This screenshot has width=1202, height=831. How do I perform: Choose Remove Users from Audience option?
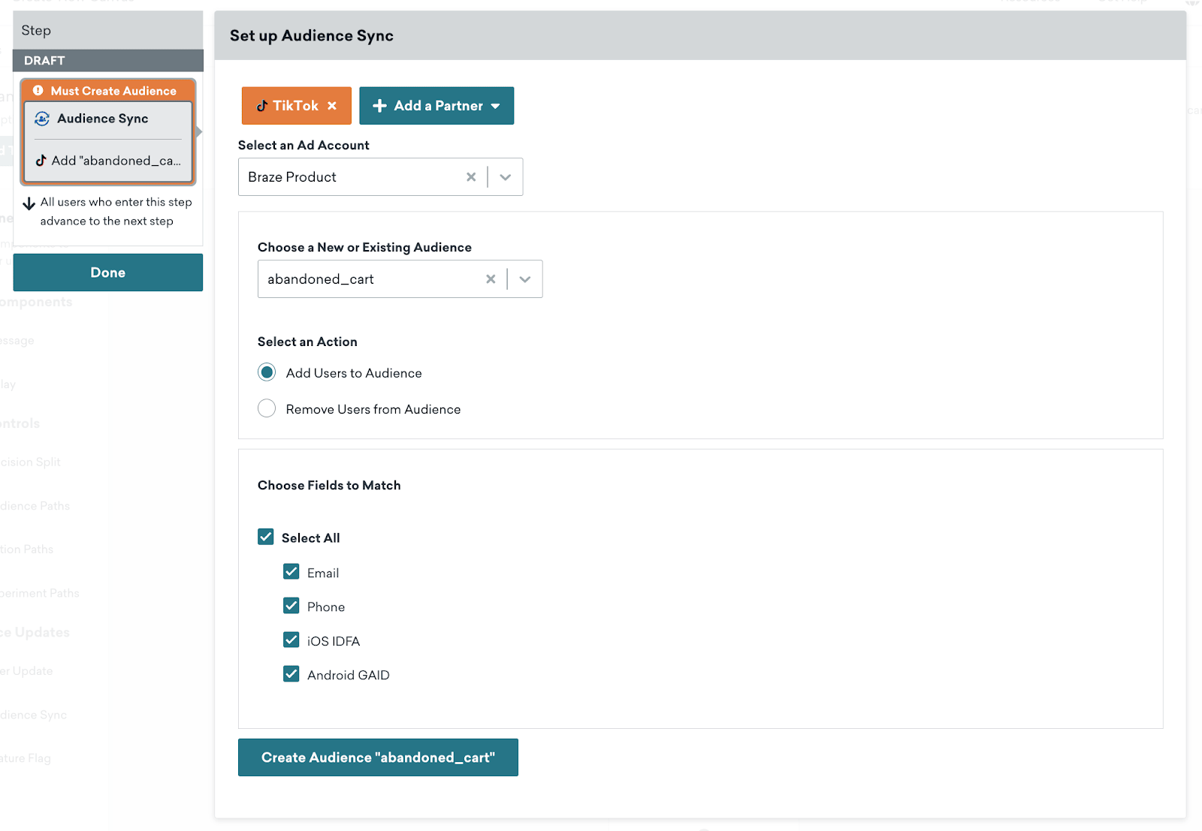[267, 408]
